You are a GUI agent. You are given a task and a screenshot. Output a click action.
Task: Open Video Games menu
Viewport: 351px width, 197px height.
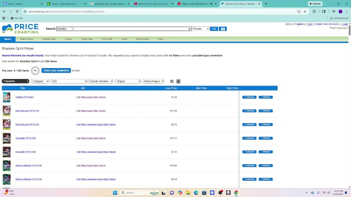click(26, 39)
